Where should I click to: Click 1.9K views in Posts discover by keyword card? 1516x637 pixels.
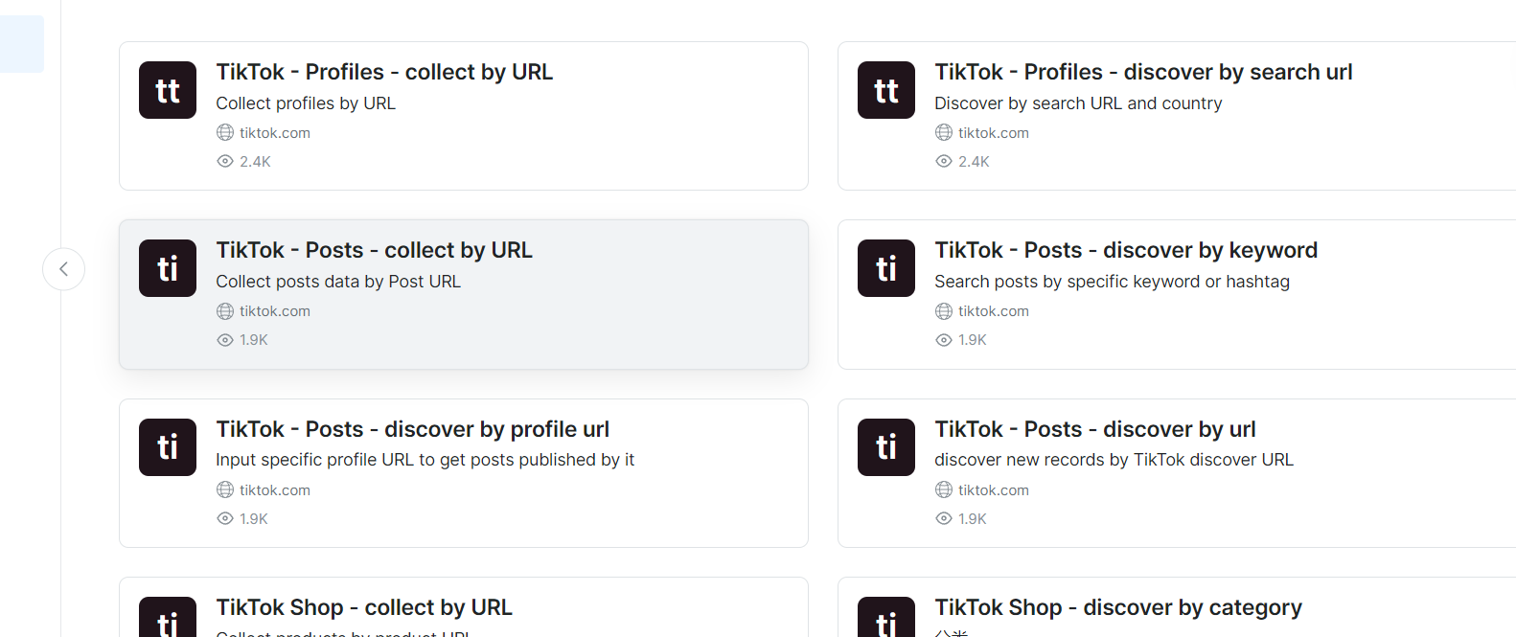973,340
